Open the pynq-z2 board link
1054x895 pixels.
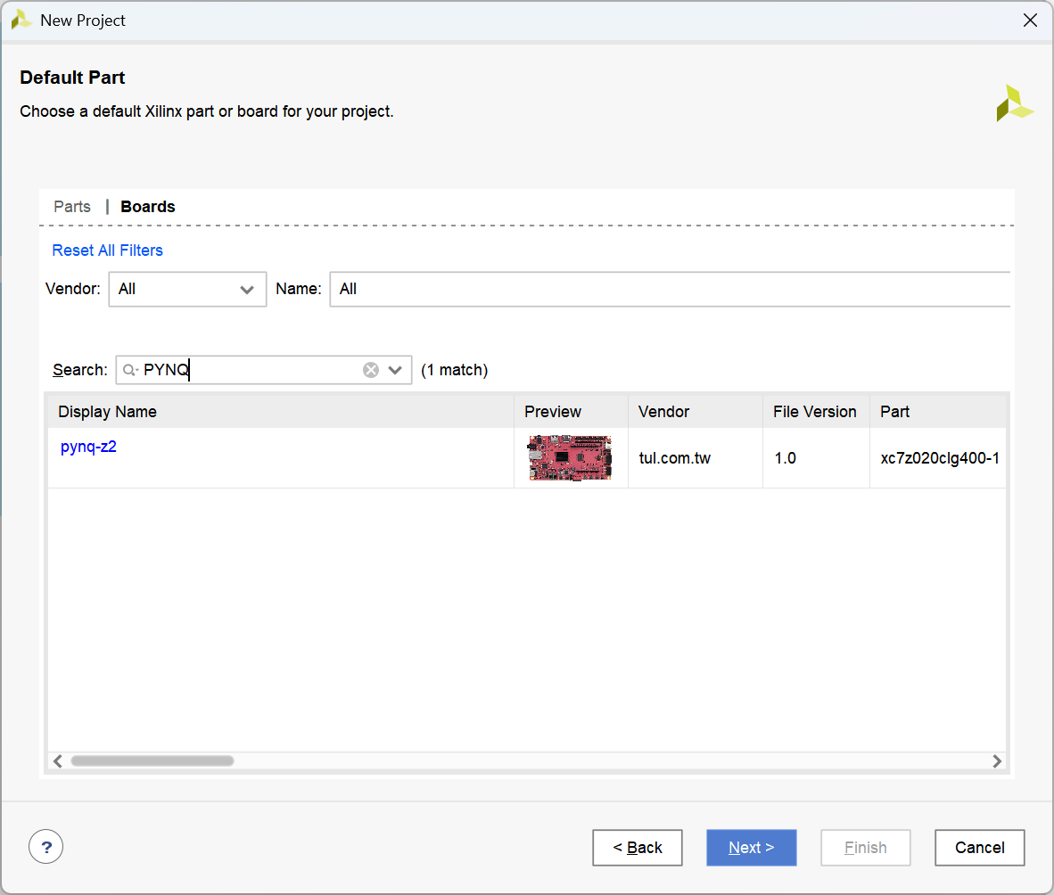pos(89,447)
